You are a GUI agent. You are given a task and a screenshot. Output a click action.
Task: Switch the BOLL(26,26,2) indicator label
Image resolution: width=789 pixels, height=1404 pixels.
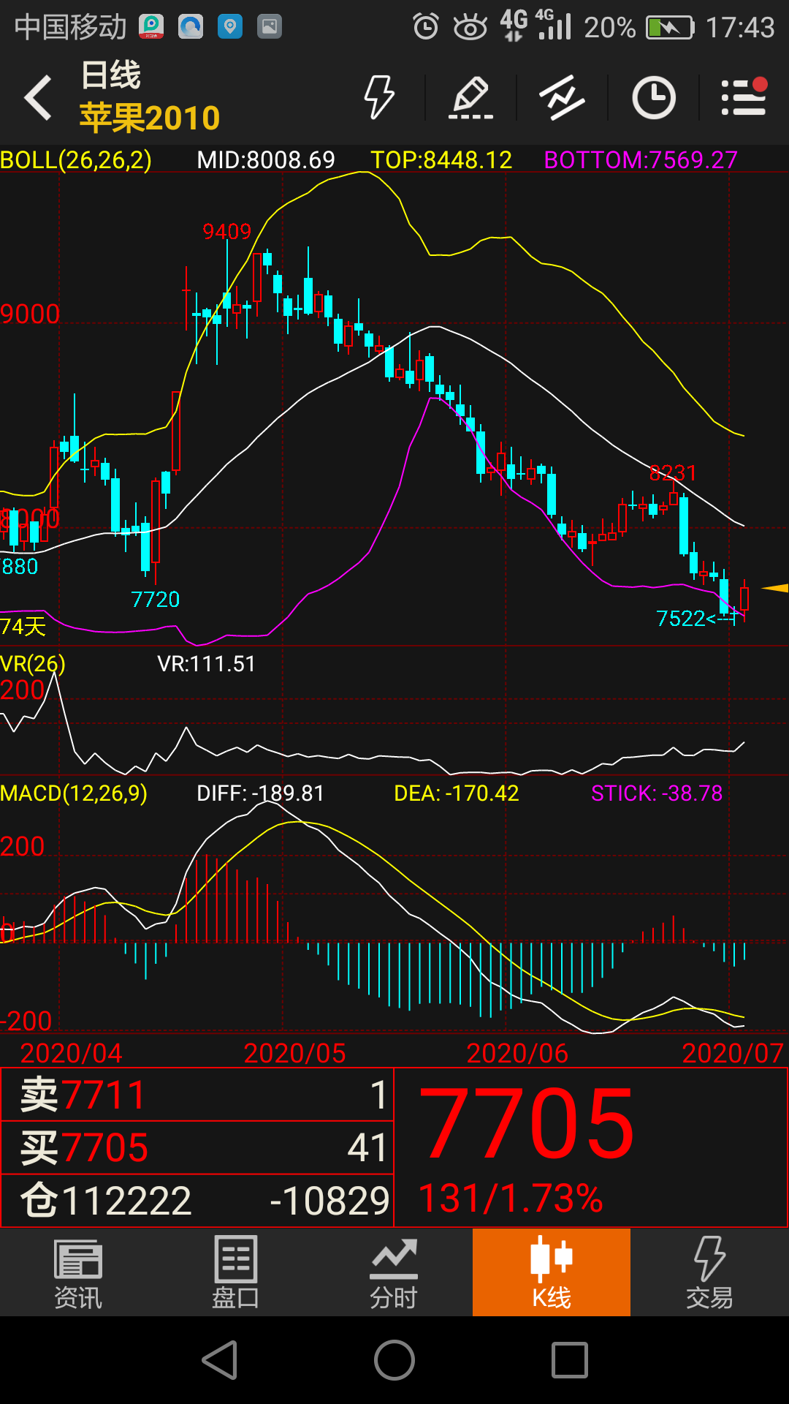pos(76,159)
